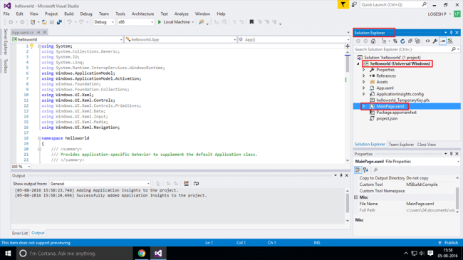Expand App.xaml node
The image size is (463, 260).
click(364, 88)
